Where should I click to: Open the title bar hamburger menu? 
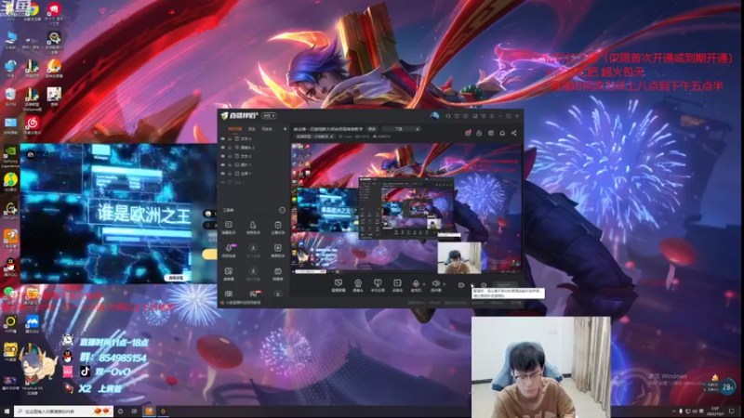[x=492, y=115]
